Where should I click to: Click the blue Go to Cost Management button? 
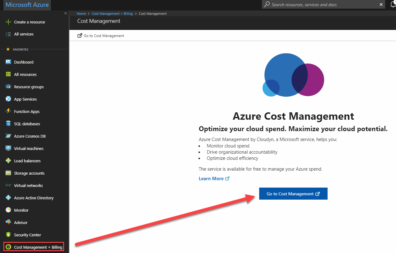(293, 194)
